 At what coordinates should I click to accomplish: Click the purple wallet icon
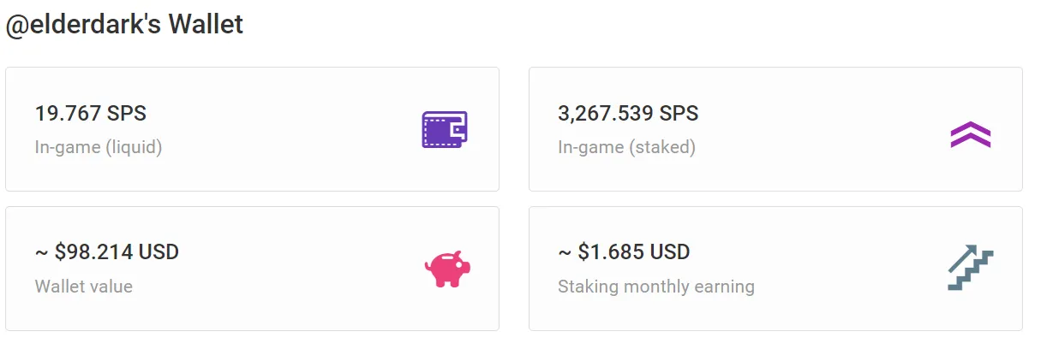click(x=445, y=130)
